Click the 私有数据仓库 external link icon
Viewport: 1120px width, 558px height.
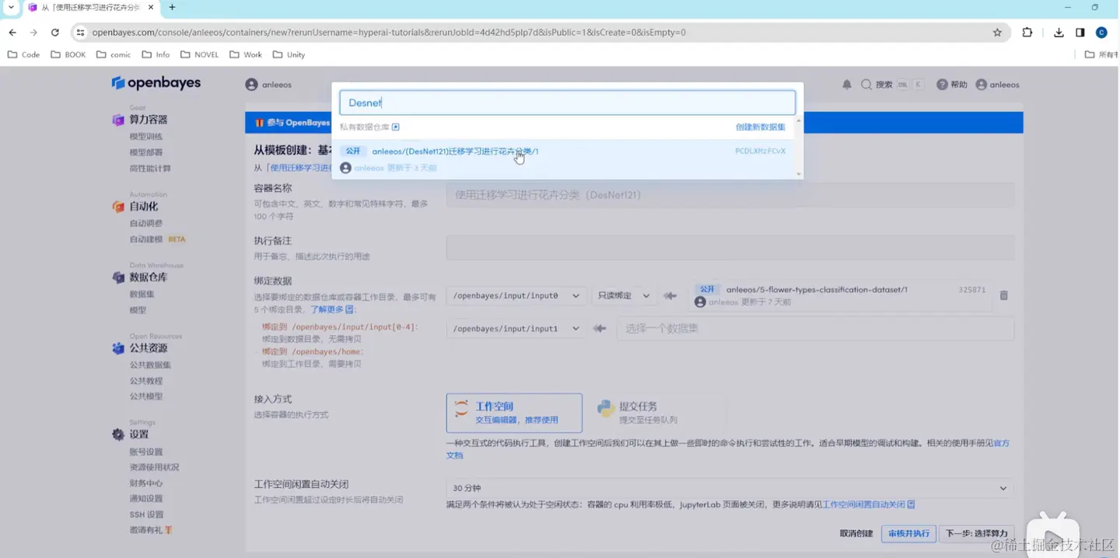point(396,127)
